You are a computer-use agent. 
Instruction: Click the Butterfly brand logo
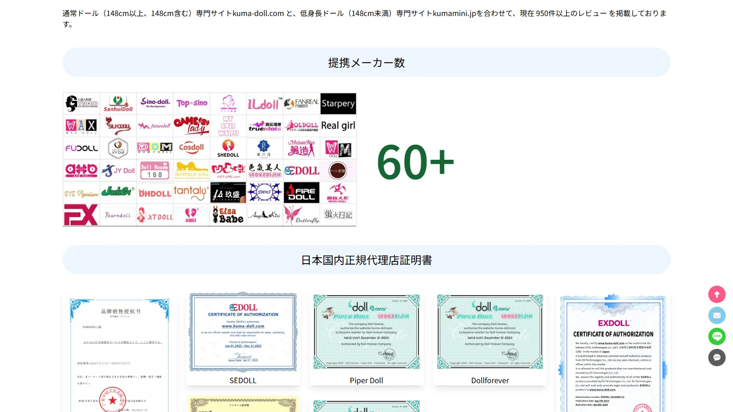tap(301, 215)
